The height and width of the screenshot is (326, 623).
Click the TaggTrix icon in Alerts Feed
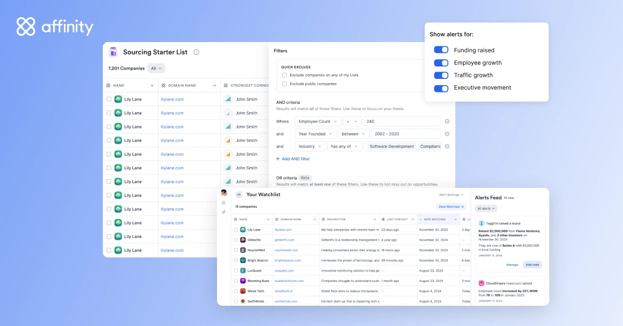click(x=481, y=223)
